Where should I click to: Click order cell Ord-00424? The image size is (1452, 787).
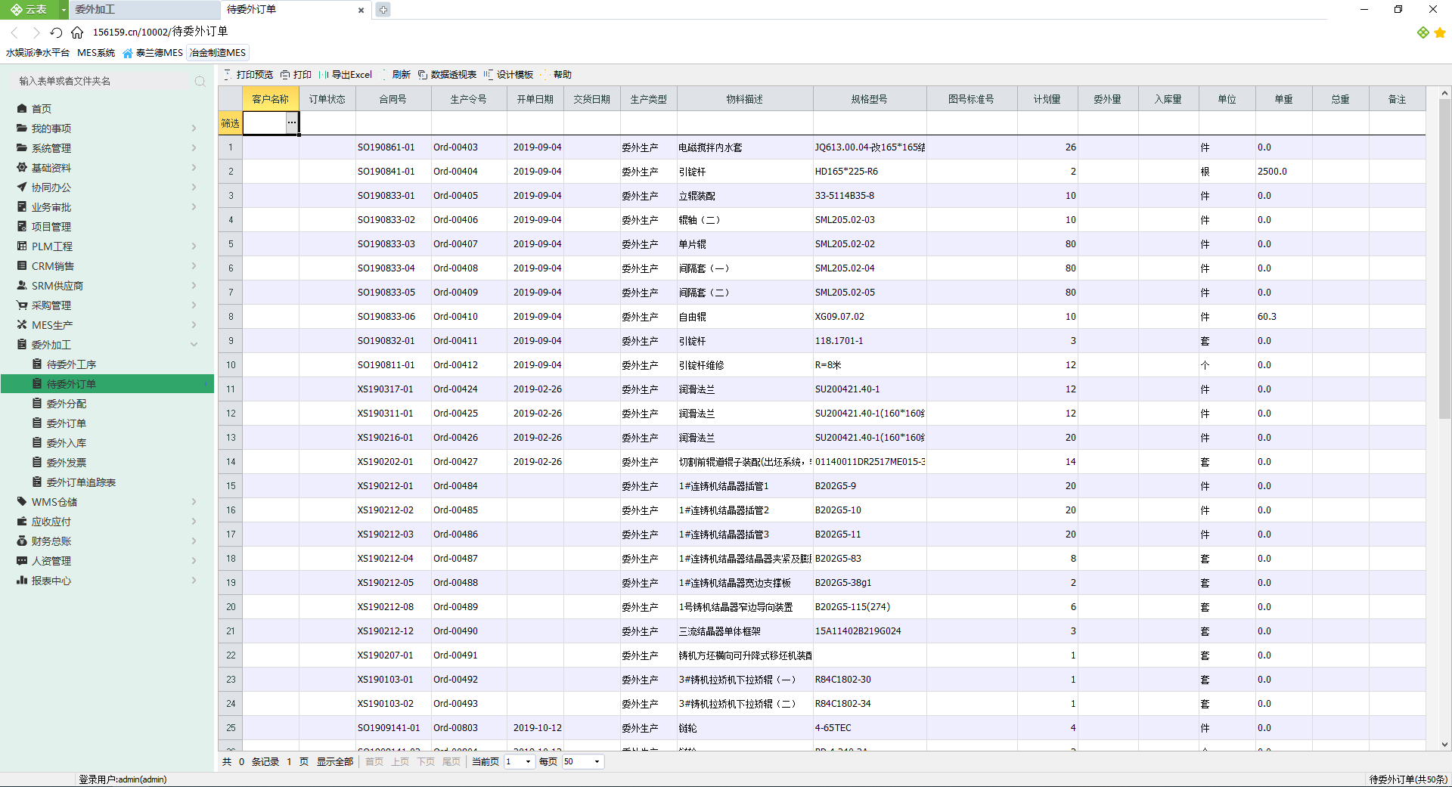click(x=469, y=389)
